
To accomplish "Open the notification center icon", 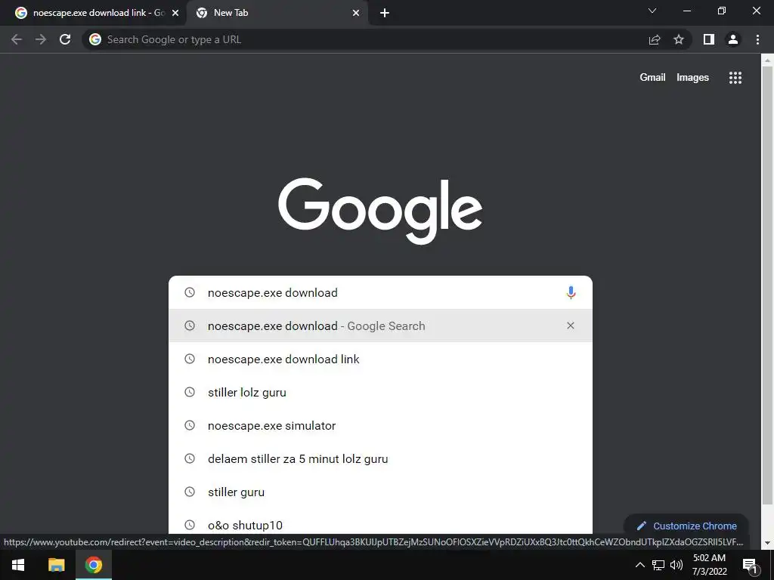I will 749,565.
